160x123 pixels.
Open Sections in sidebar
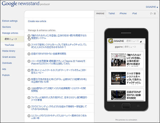point(6,27)
